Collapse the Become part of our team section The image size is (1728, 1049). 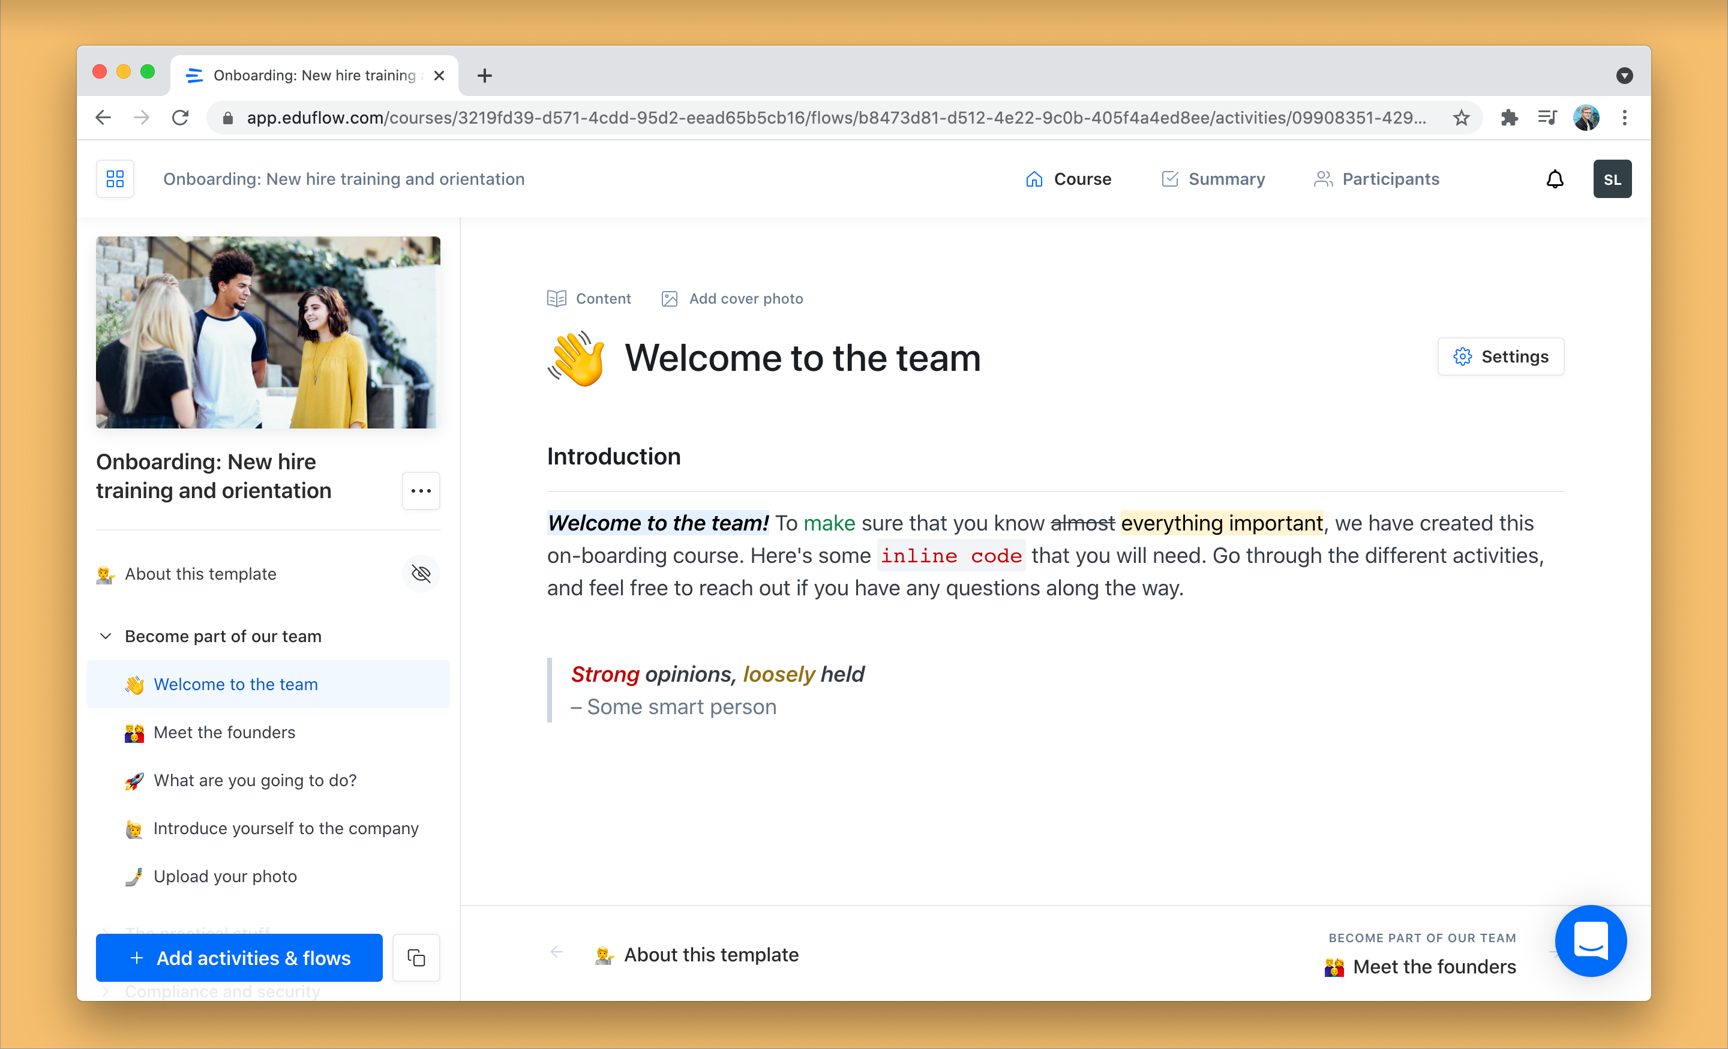(x=106, y=636)
